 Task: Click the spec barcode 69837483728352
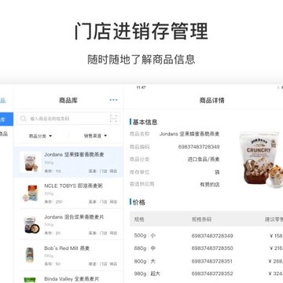(212, 274)
